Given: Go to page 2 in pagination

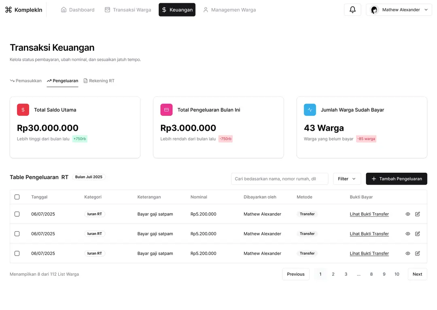Looking at the screenshot, I should [333, 274].
